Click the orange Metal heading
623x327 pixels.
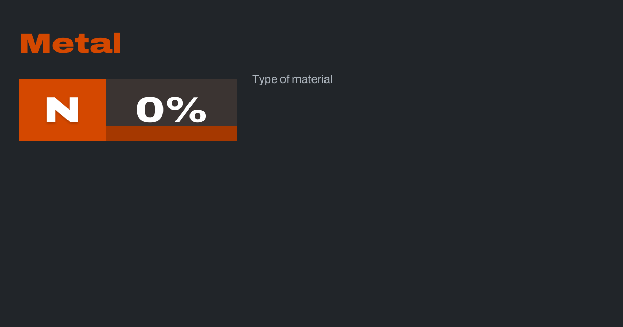71,44
